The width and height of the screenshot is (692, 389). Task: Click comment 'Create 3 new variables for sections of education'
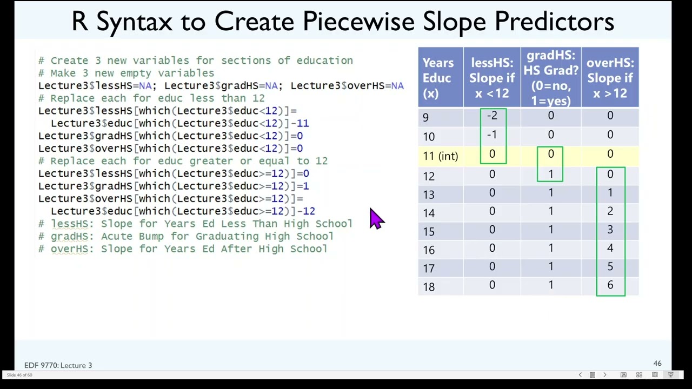(196, 61)
